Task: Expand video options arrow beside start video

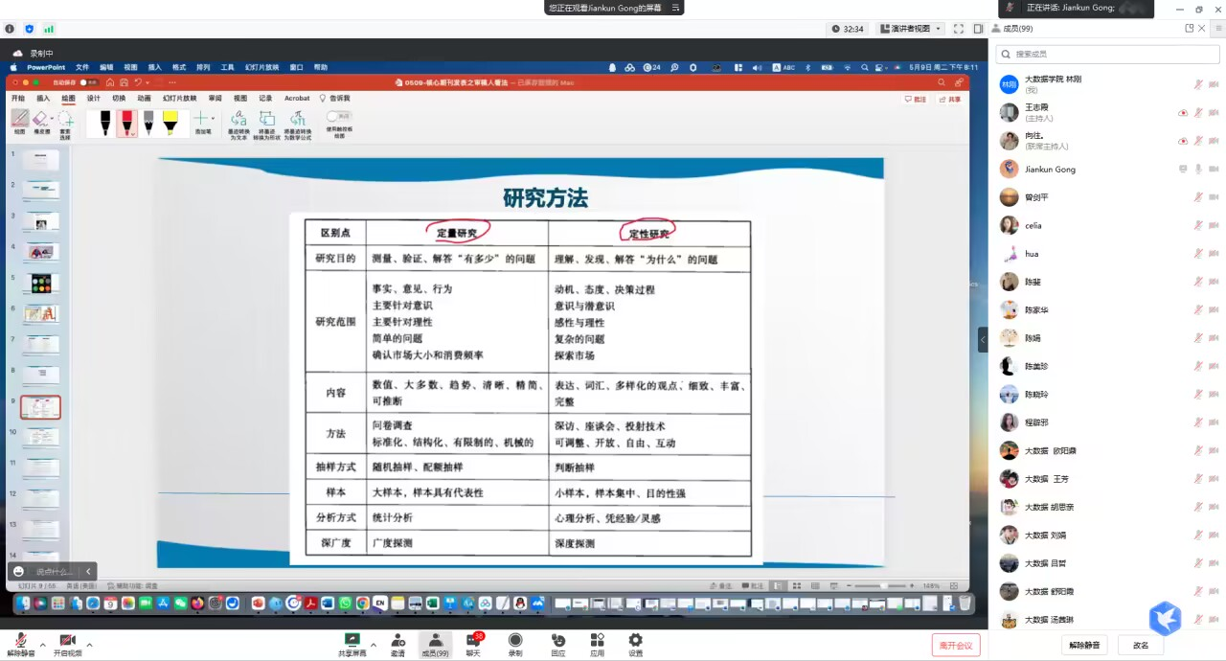Action: click(x=89, y=644)
